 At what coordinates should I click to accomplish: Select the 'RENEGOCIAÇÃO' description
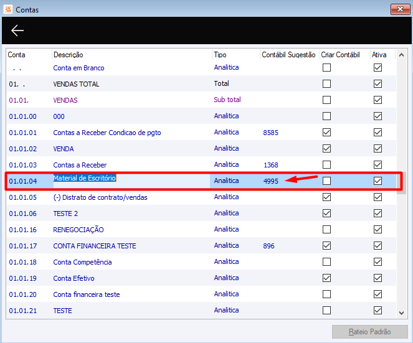(x=78, y=230)
